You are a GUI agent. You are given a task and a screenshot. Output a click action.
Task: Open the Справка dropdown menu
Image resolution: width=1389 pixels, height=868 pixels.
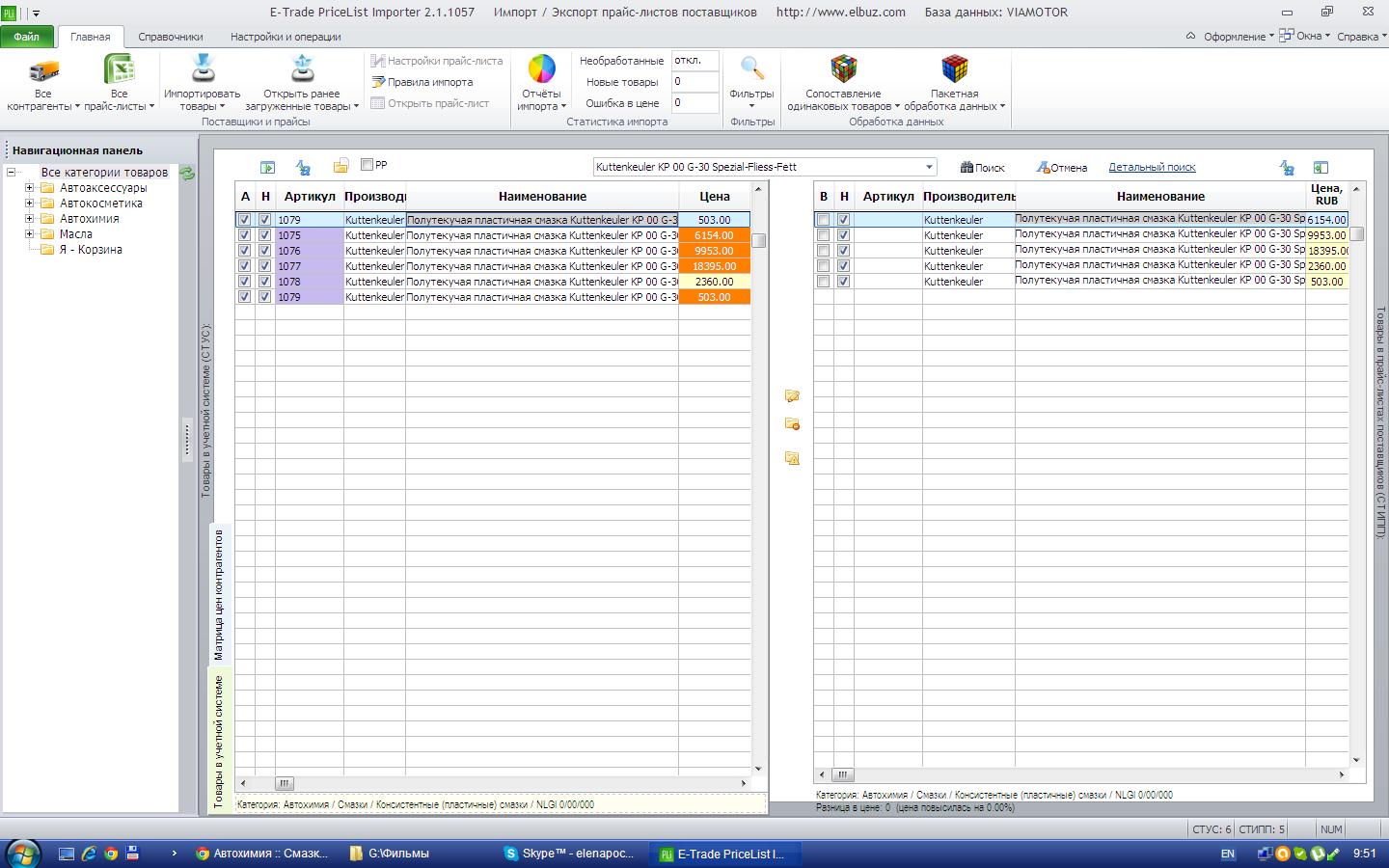[x=1361, y=37]
